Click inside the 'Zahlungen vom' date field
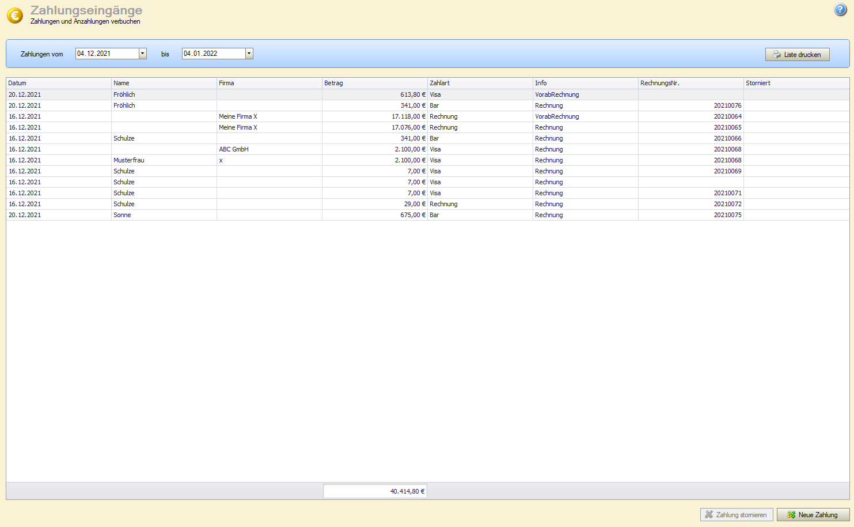Screen dimensions: 854x527 (x=107, y=54)
